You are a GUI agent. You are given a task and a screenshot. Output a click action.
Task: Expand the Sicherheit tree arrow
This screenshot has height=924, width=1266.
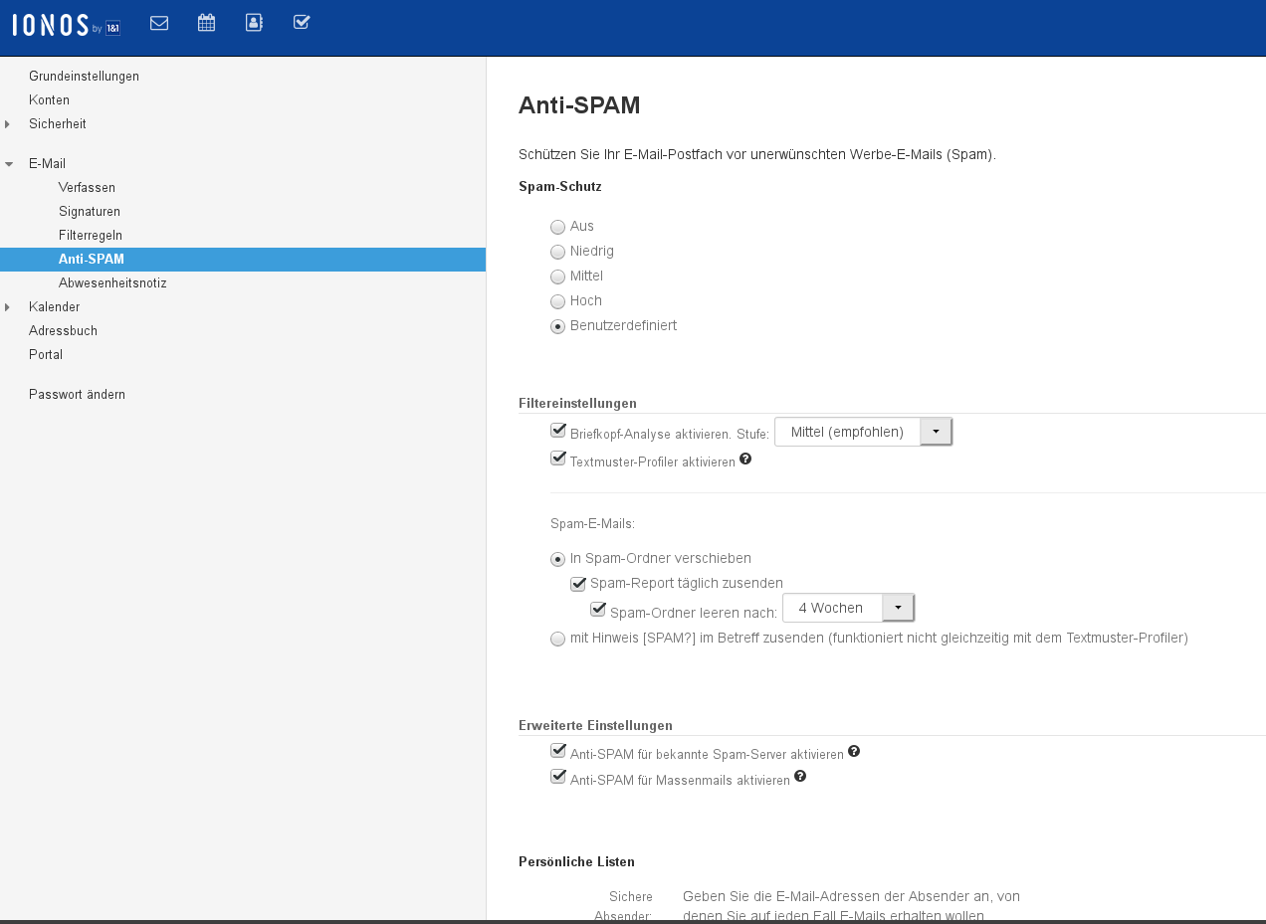pos(7,124)
